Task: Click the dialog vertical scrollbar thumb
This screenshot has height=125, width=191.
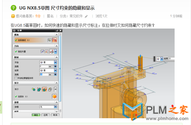Action: [x=60, y=69]
